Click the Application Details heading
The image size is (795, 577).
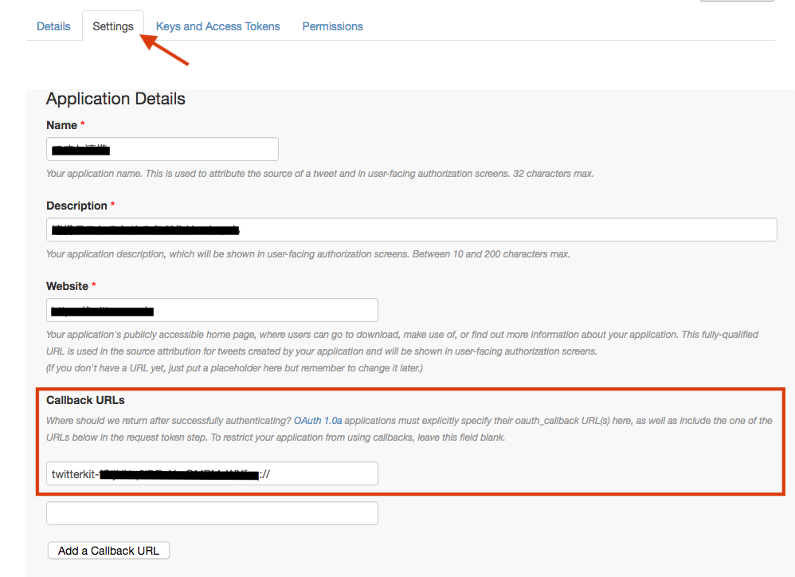pos(116,98)
